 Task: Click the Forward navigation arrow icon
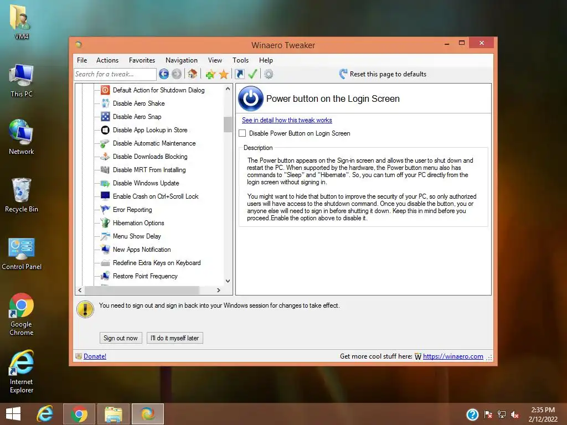coord(177,74)
